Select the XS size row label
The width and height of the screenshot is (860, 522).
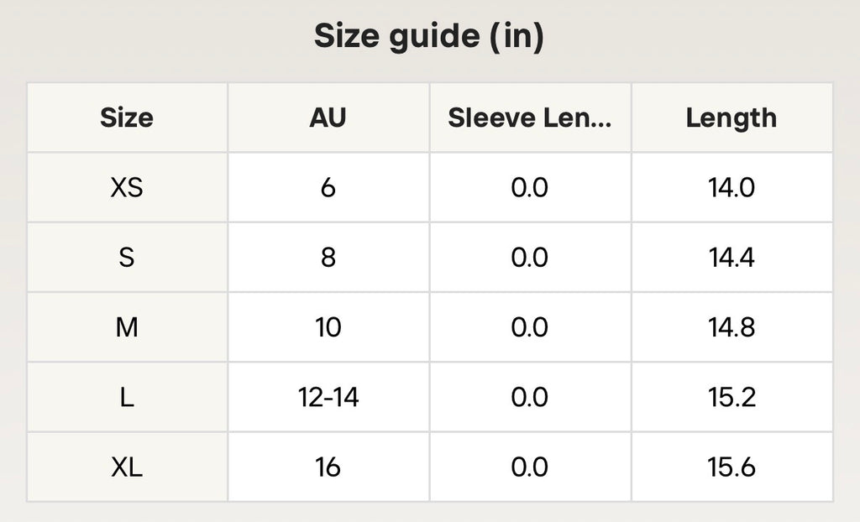point(127,187)
